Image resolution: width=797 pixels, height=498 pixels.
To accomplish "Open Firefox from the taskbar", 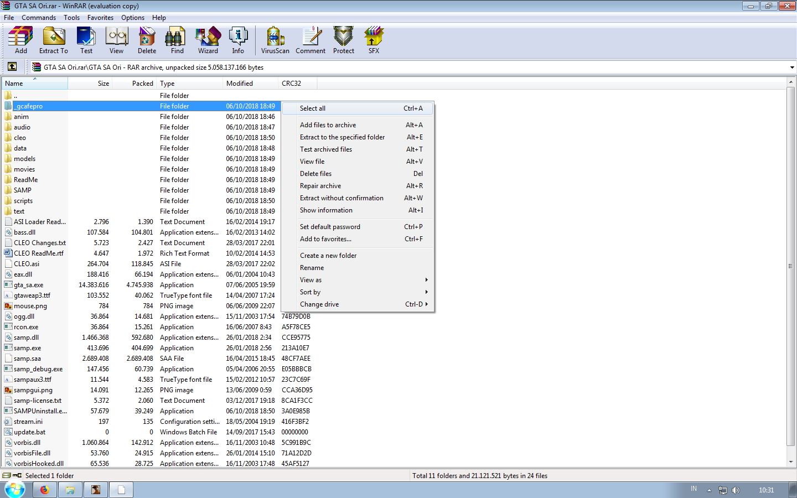I will point(44,490).
